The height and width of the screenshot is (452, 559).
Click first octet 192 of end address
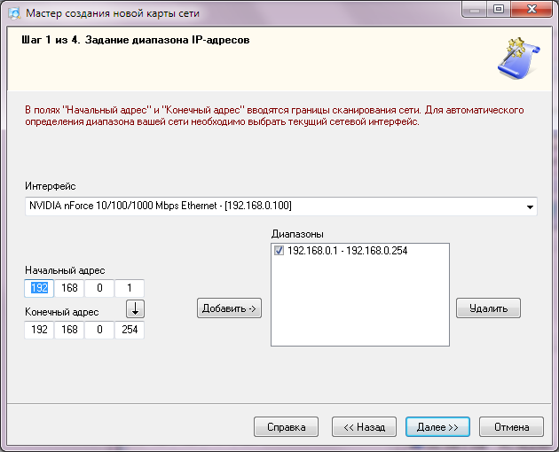click(39, 330)
